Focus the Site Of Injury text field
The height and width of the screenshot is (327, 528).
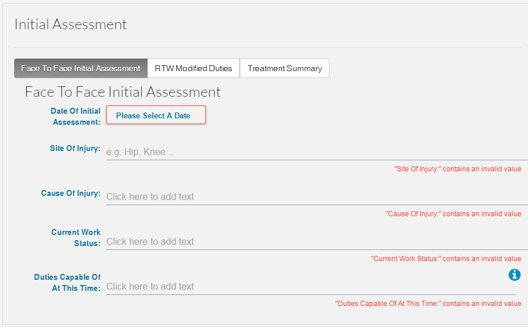pos(317,152)
